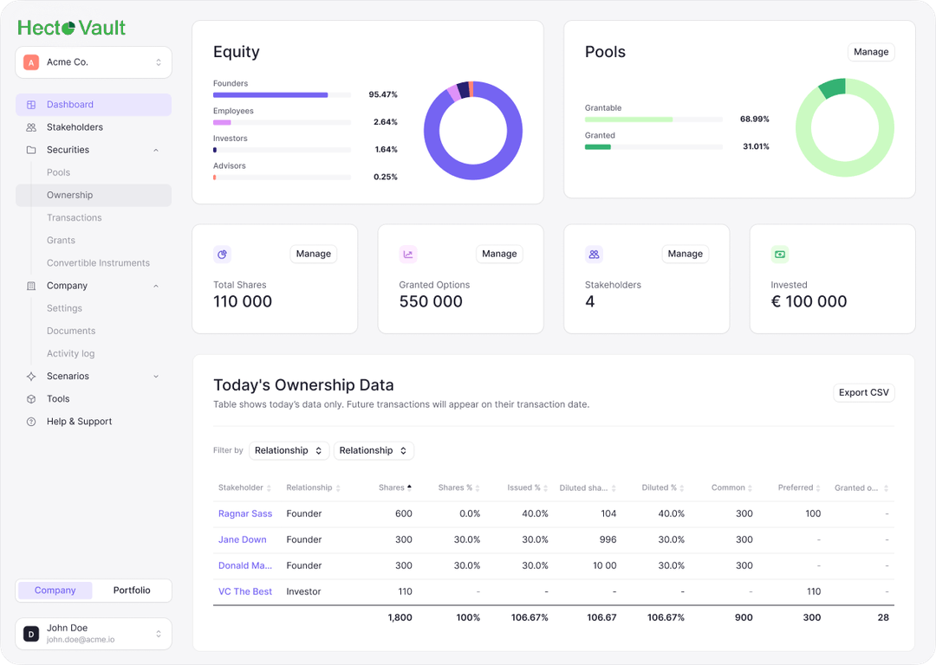Click Export CSV button
The height and width of the screenshot is (665, 936).
[x=863, y=392]
